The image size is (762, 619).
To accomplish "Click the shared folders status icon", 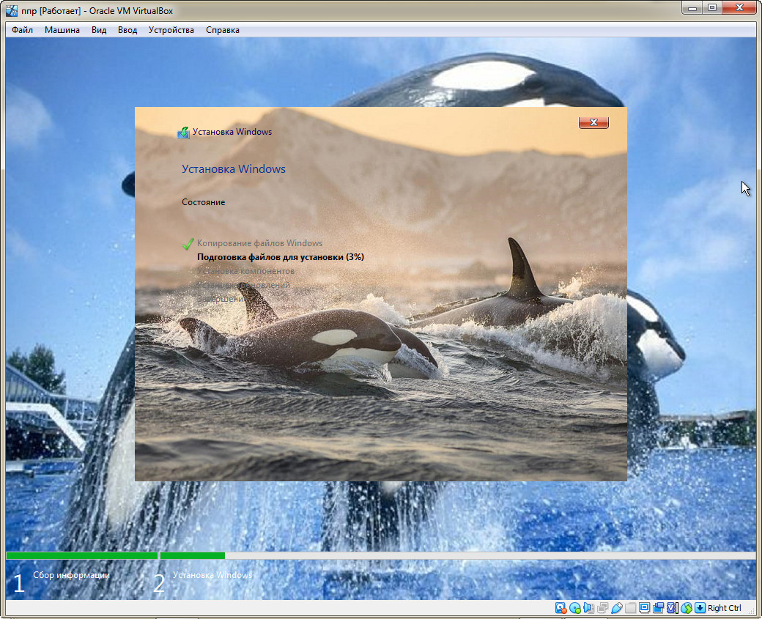I will click(630, 608).
